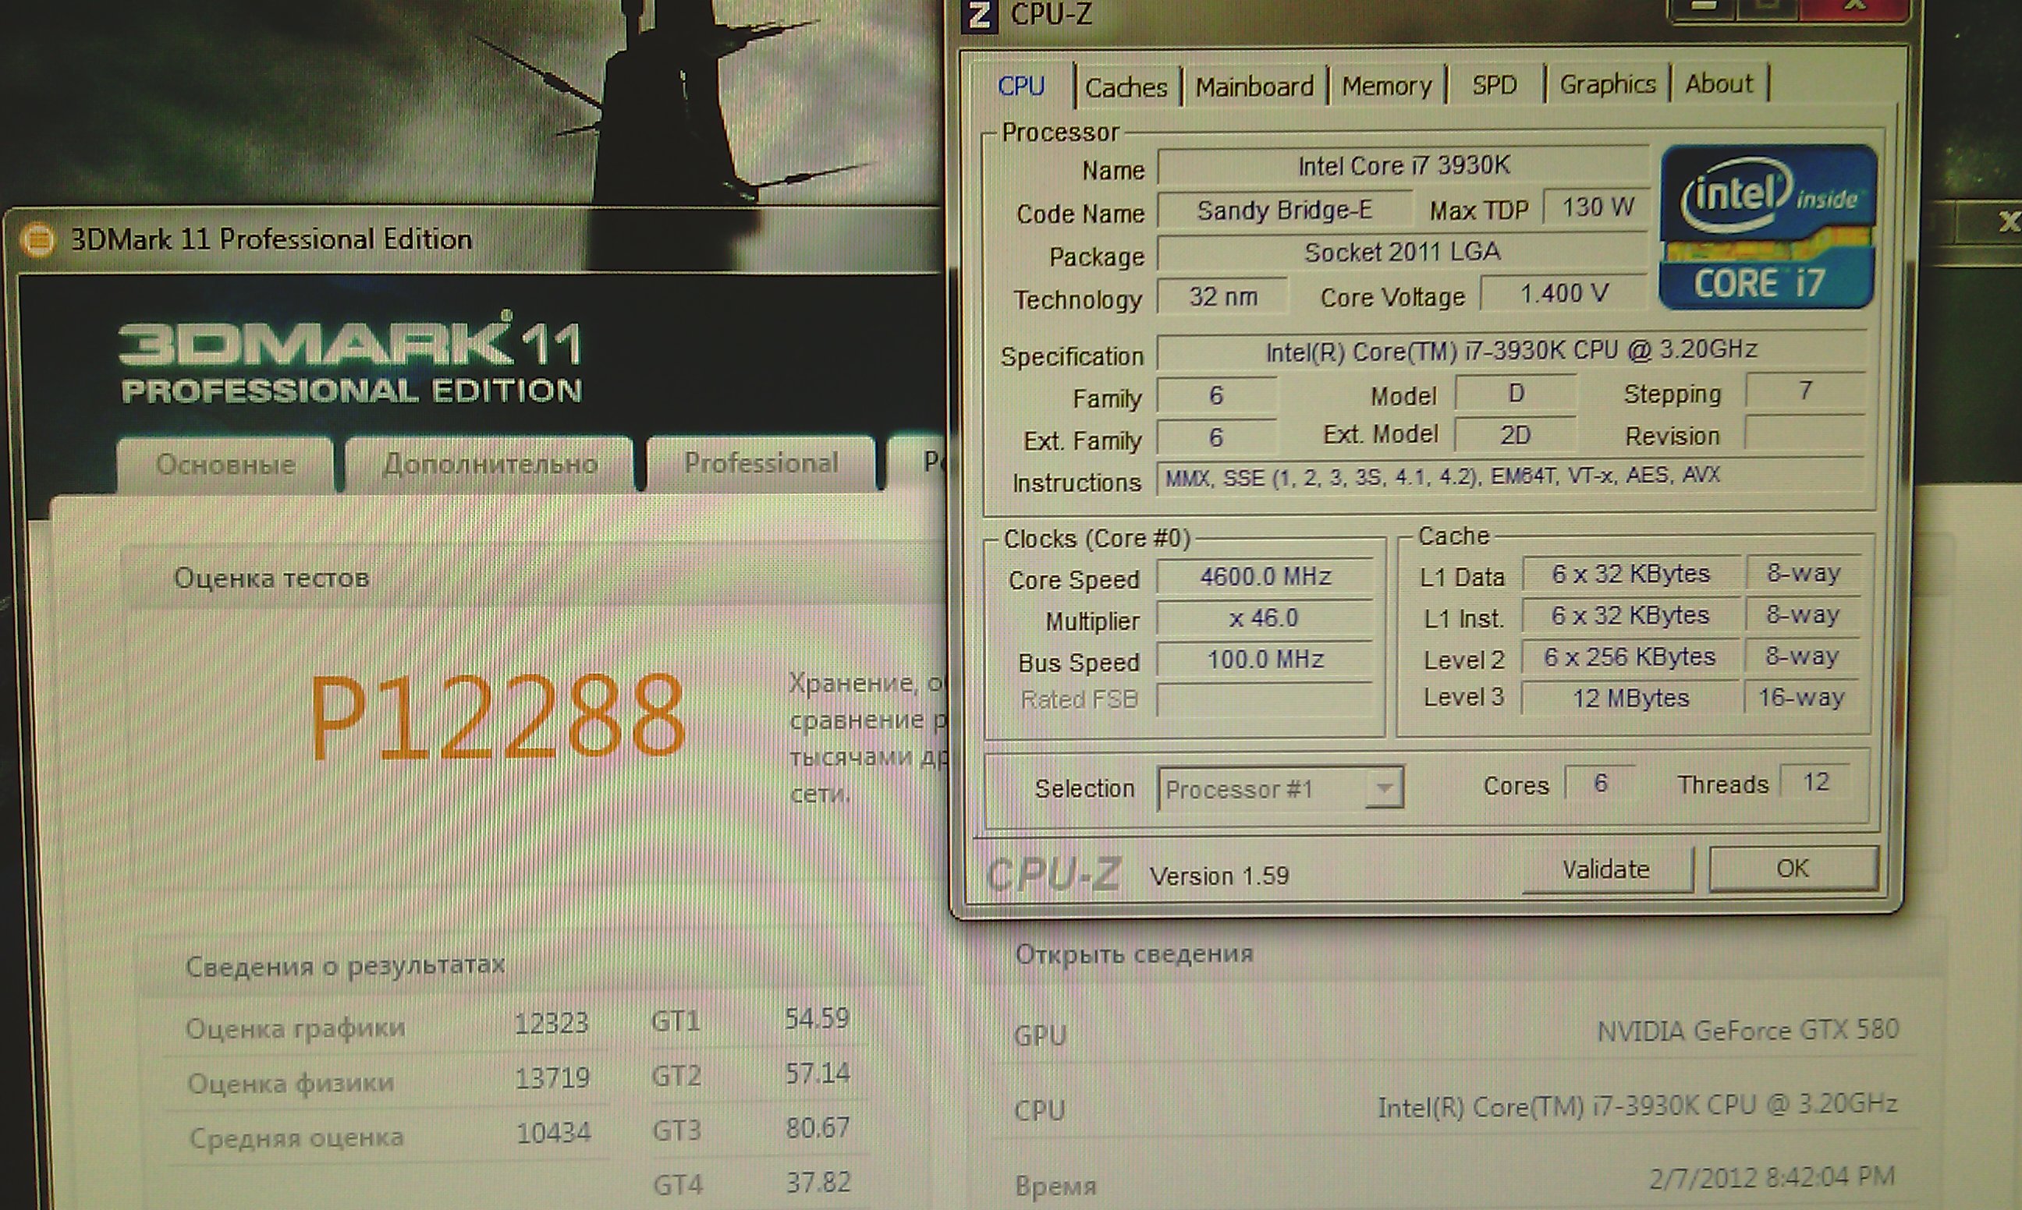Click the Cores value 6
This screenshot has width=2022, height=1210.
(x=1600, y=784)
